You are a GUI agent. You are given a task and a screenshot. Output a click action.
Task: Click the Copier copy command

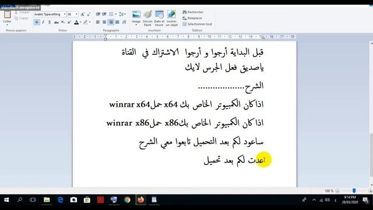tap(22, 18)
